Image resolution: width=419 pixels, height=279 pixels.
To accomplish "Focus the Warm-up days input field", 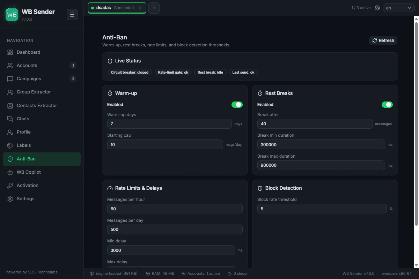I will (x=169, y=124).
